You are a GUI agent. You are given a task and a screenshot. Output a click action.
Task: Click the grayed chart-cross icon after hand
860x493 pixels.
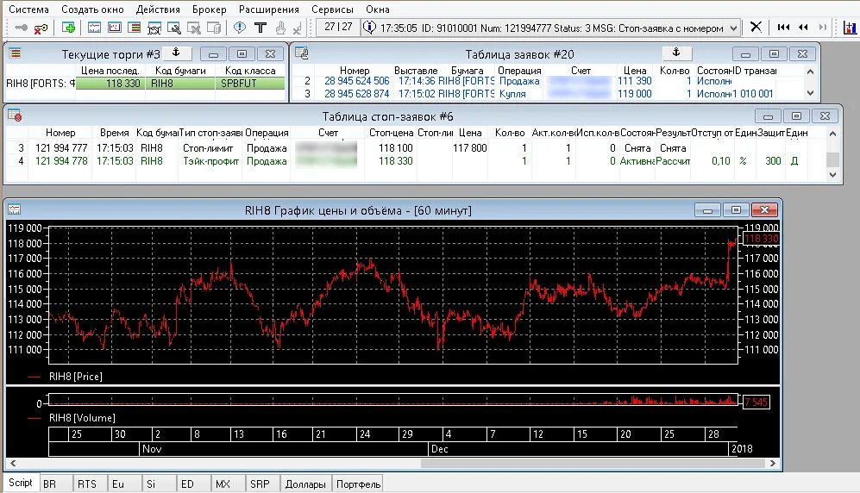coord(297,28)
